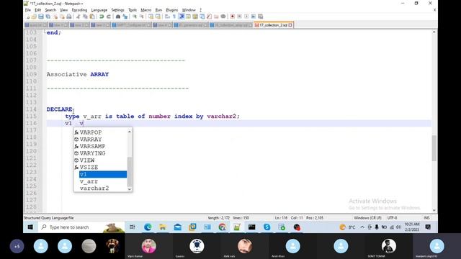Open the Window menu
The height and width of the screenshot is (259, 461).
pos(189,10)
